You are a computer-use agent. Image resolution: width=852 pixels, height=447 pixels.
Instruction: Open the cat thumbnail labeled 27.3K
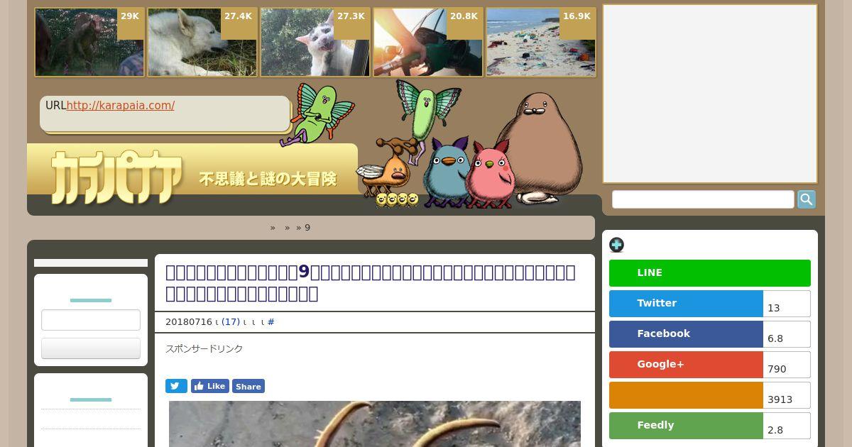(x=315, y=42)
